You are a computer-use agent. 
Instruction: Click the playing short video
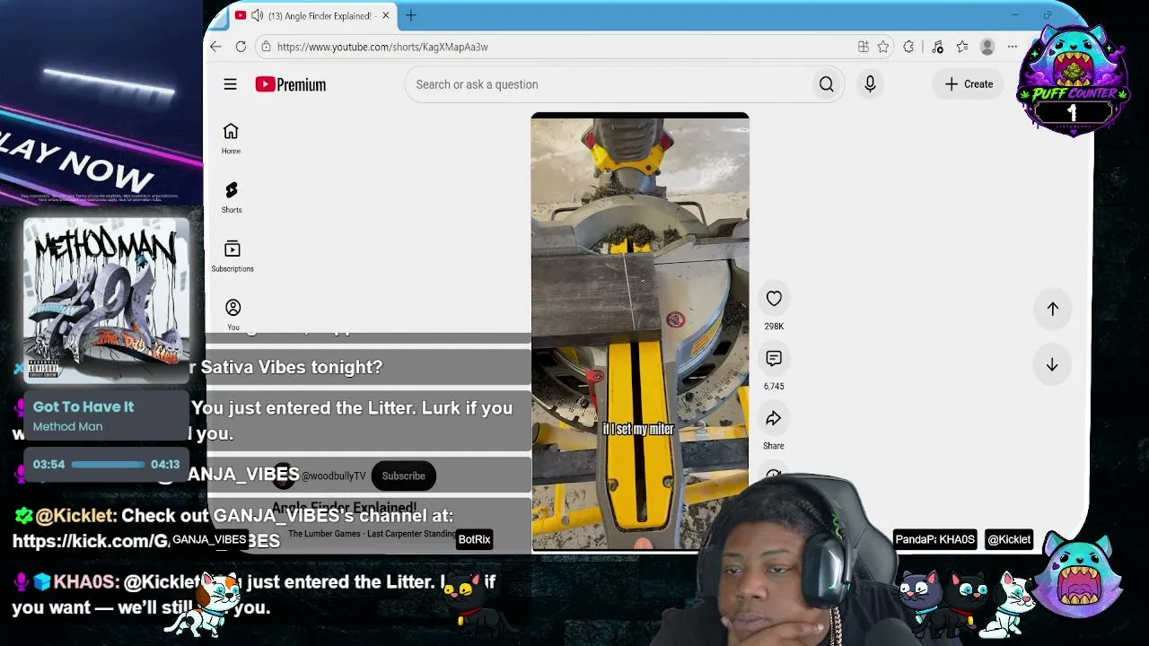(x=640, y=331)
